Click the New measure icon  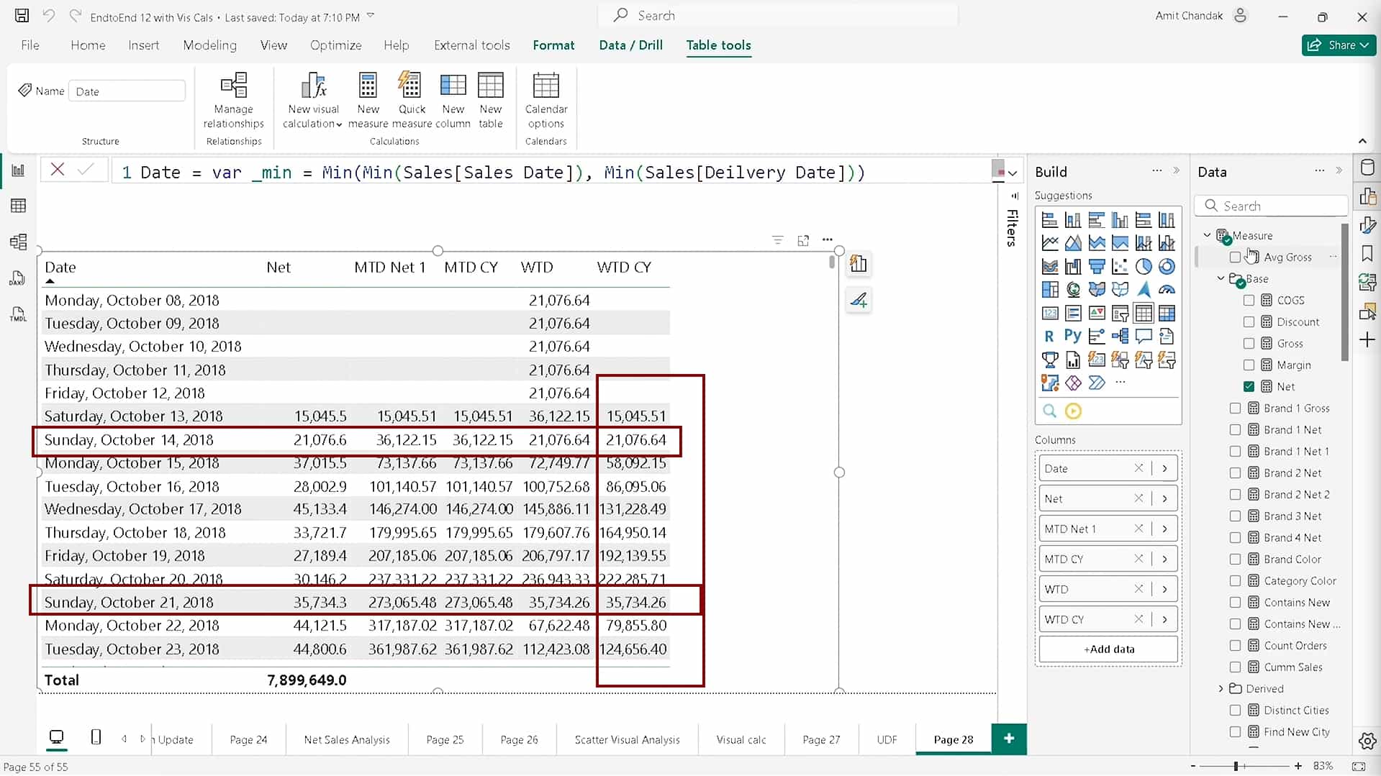click(368, 99)
